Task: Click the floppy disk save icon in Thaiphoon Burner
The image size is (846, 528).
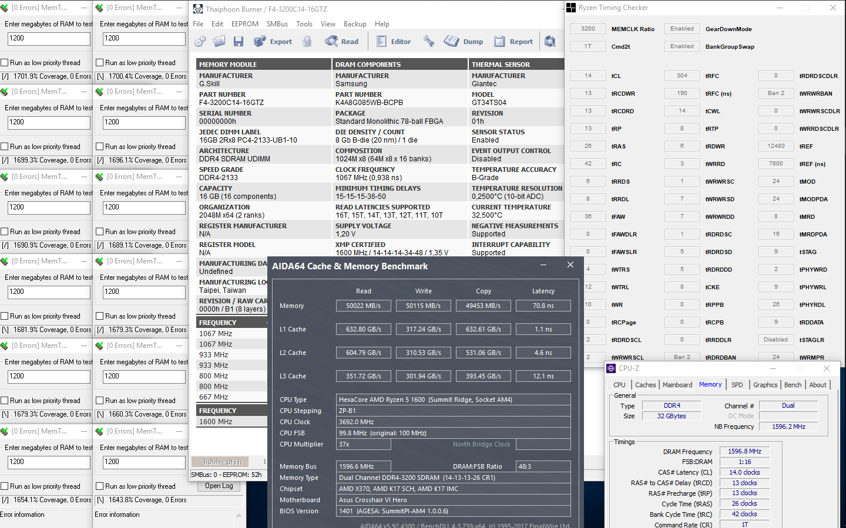Action: (x=238, y=42)
